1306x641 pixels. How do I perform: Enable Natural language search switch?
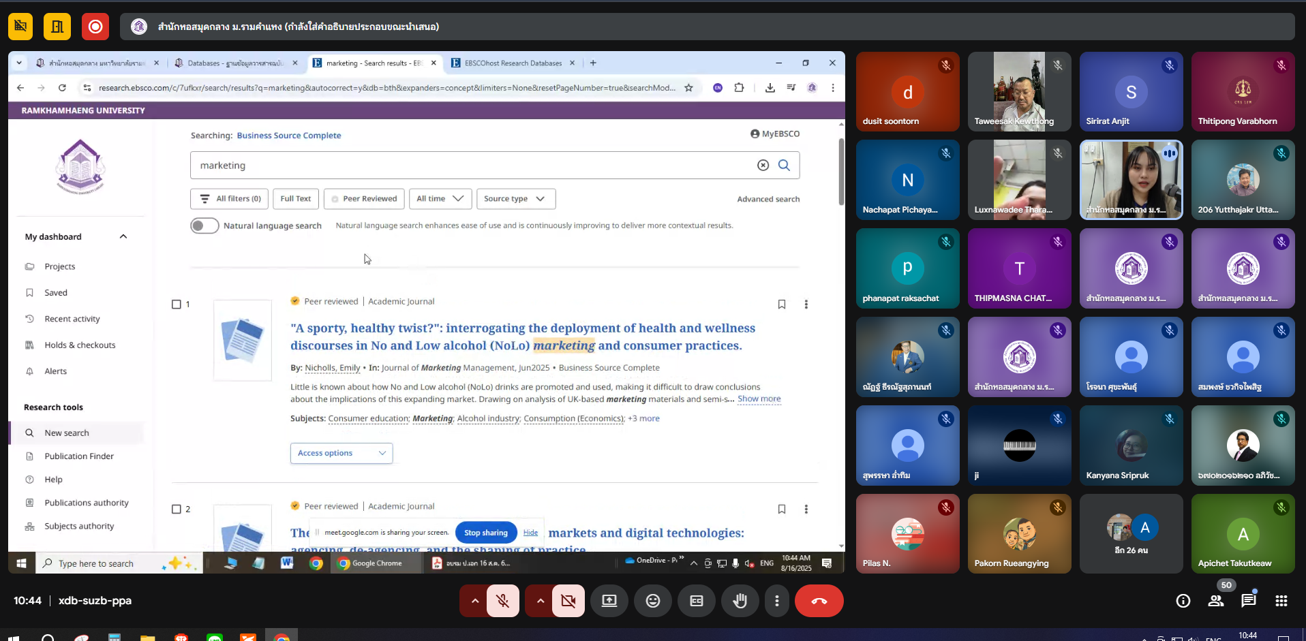coord(204,225)
